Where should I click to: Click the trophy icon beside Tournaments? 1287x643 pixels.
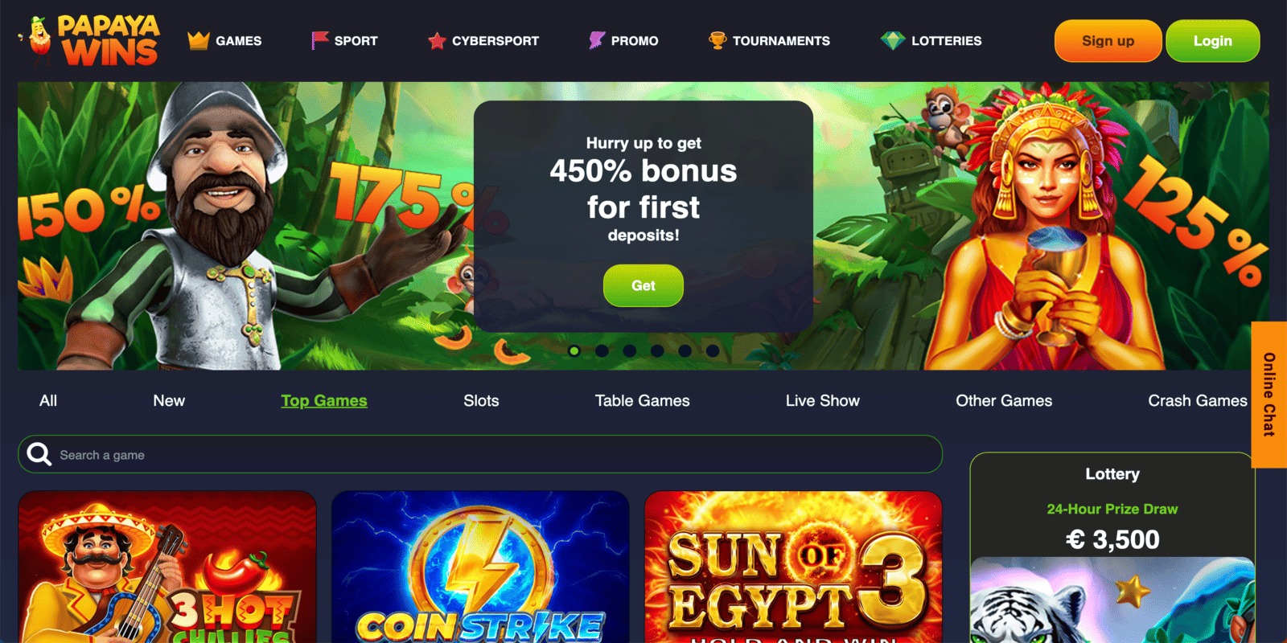[718, 40]
